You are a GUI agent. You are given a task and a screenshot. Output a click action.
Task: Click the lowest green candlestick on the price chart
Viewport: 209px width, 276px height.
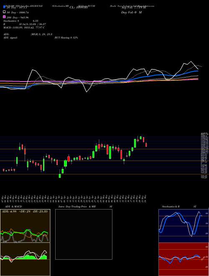pyautogui.click(x=60, y=176)
